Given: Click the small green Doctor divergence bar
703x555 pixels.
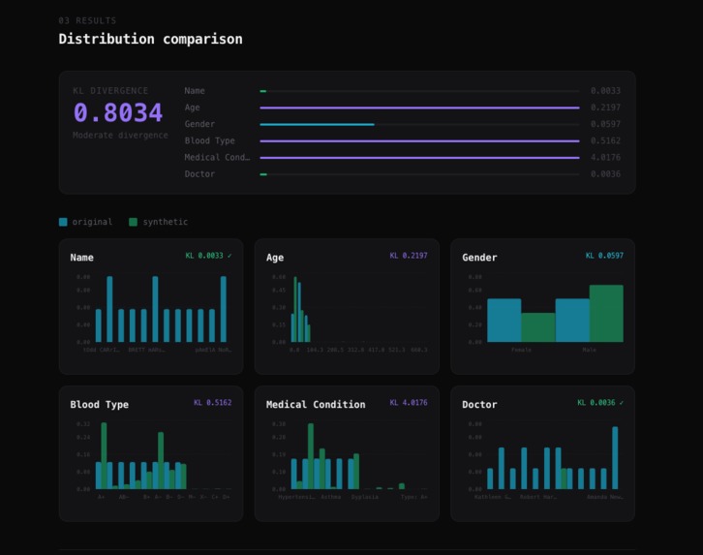Looking at the screenshot, I should (x=263, y=174).
